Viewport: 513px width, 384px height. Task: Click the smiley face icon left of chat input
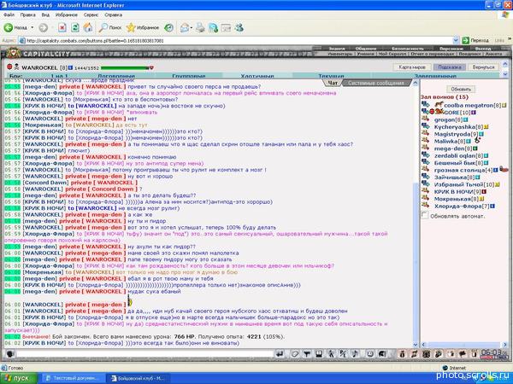tap(9, 353)
